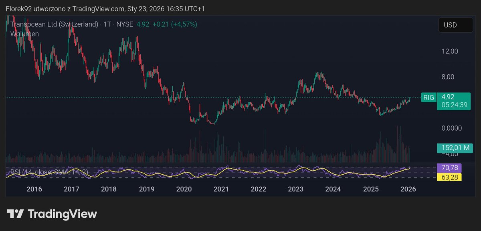Click the 2025 time axis label
The width and height of the screenshot is (481, 231).
tap(370, 189)
